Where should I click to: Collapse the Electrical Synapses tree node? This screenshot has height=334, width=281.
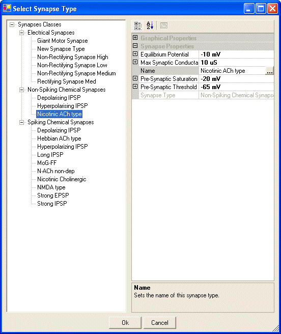click(22, 33)
